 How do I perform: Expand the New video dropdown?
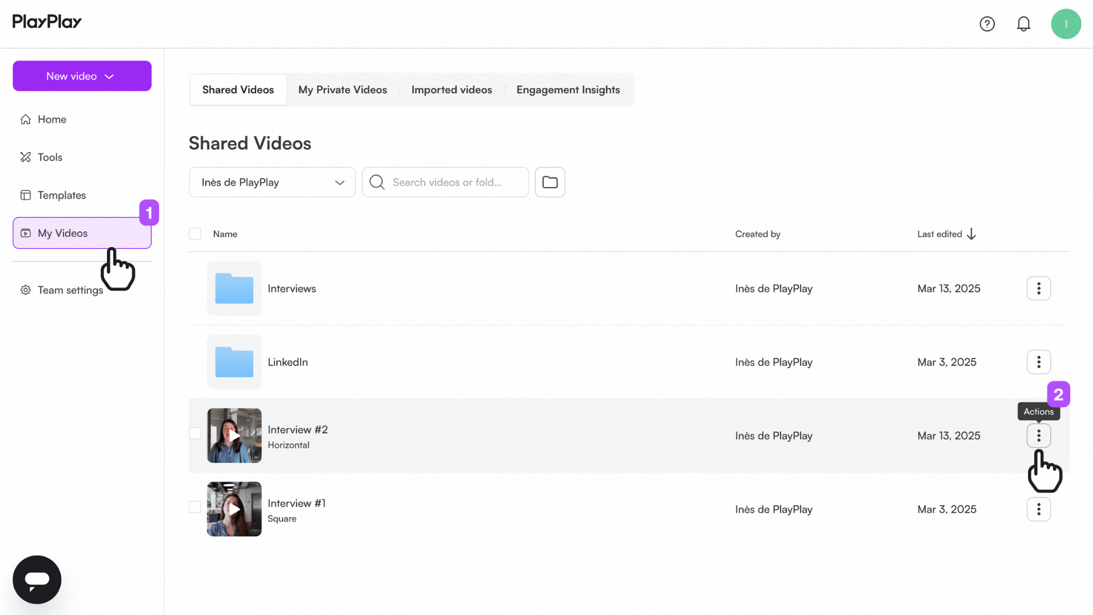click(82, 76)
